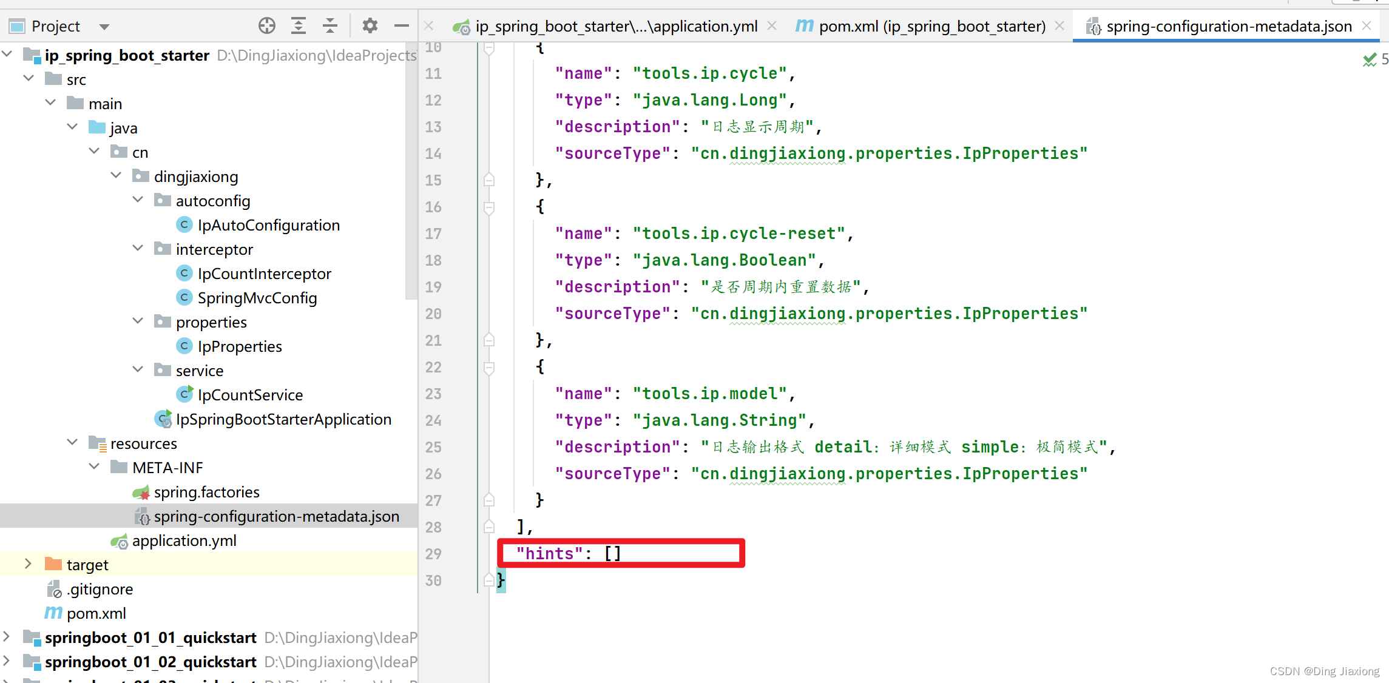Image resolution: width=1389 pixels, height=683 pixels.
Task: Click line number 29 in gutter
Action: [x=433, y=554]
